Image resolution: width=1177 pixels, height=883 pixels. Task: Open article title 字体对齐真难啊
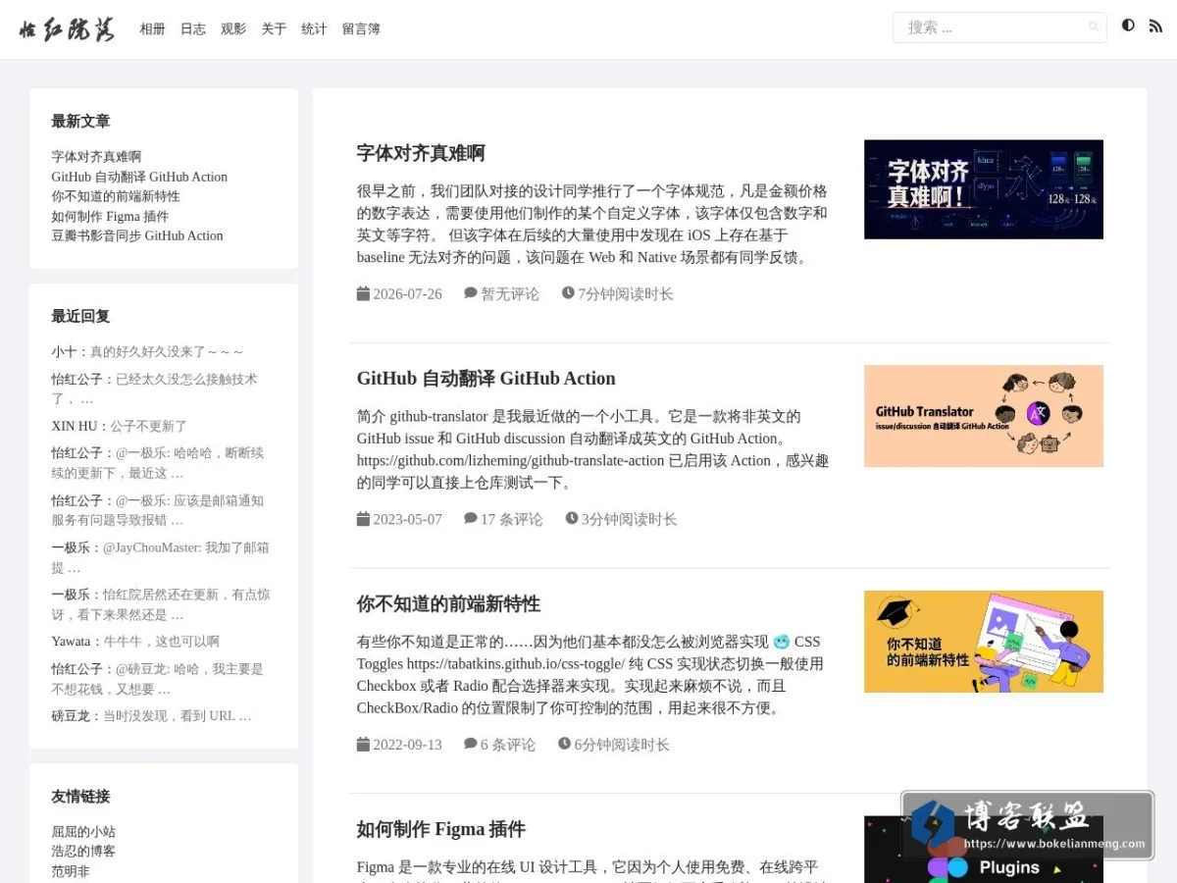pyautogui.click(x=421, y=153)
